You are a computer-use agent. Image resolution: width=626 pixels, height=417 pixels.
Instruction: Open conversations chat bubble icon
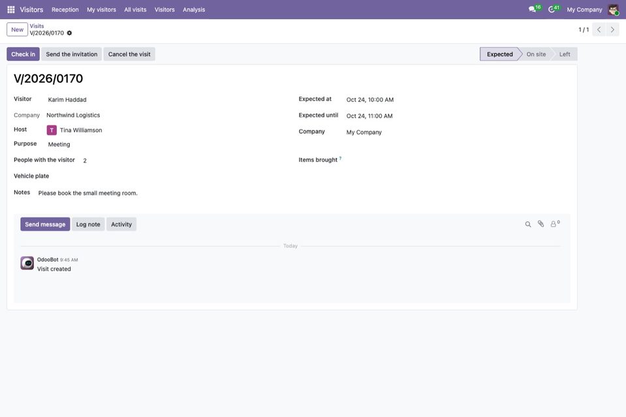(532, 9)
